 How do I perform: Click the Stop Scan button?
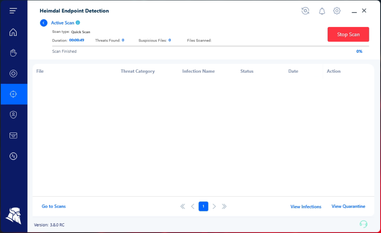(x=348, y=34)
